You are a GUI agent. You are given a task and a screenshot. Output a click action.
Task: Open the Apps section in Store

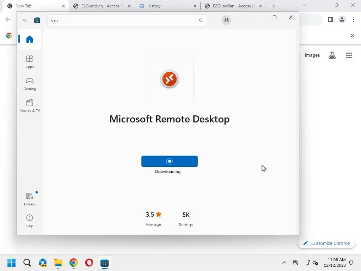30,62
